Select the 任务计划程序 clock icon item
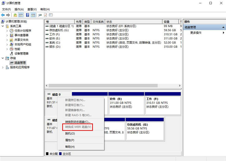Screen dimensions: 226x161 point(12,31)
